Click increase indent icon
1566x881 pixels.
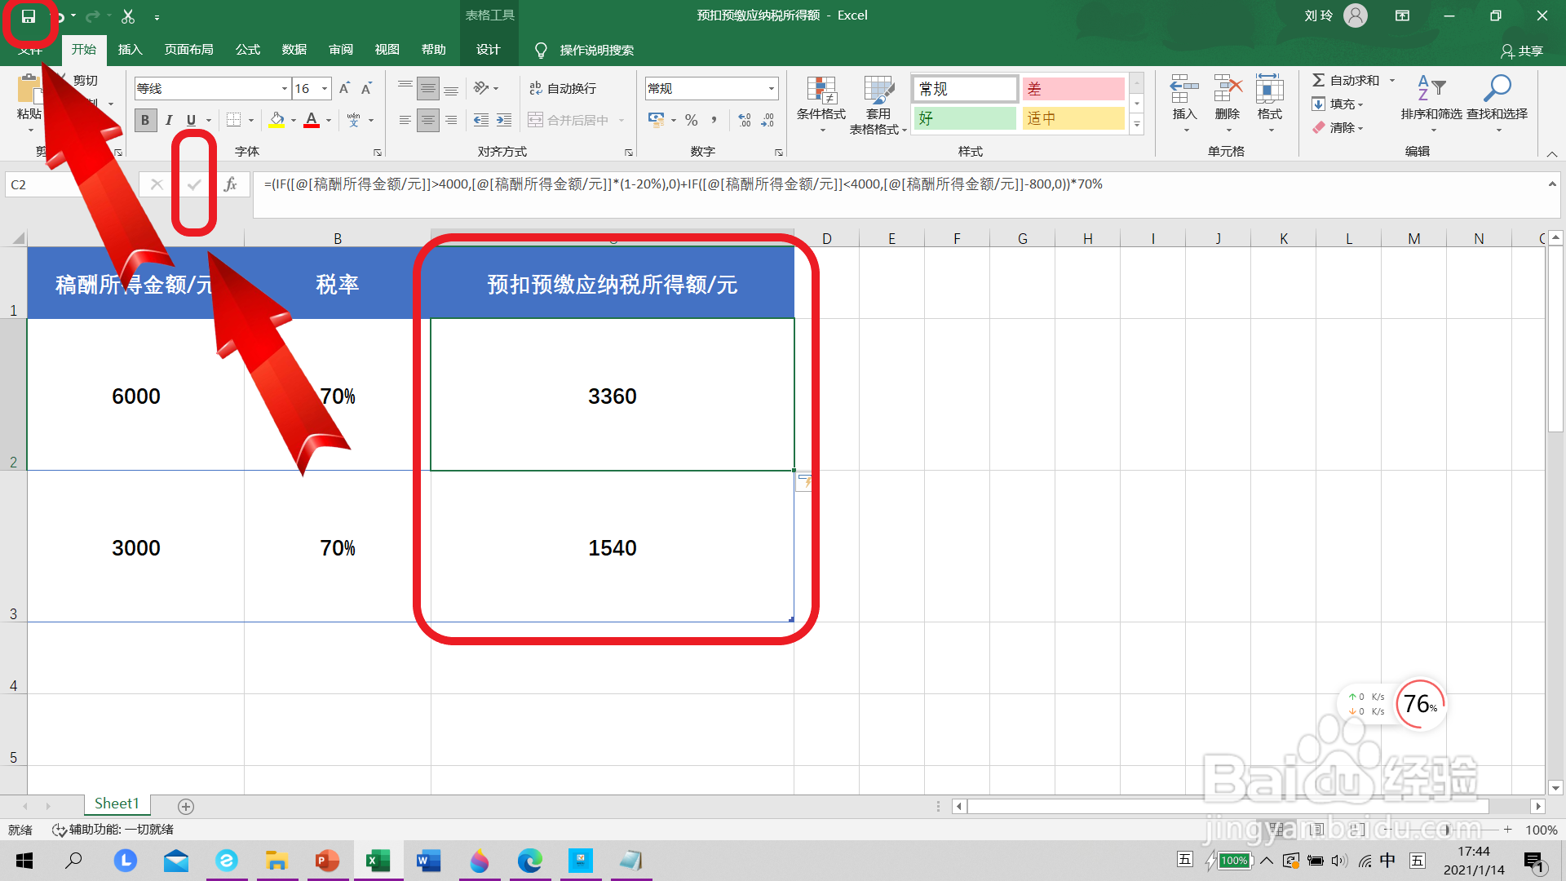pos(504,121)
